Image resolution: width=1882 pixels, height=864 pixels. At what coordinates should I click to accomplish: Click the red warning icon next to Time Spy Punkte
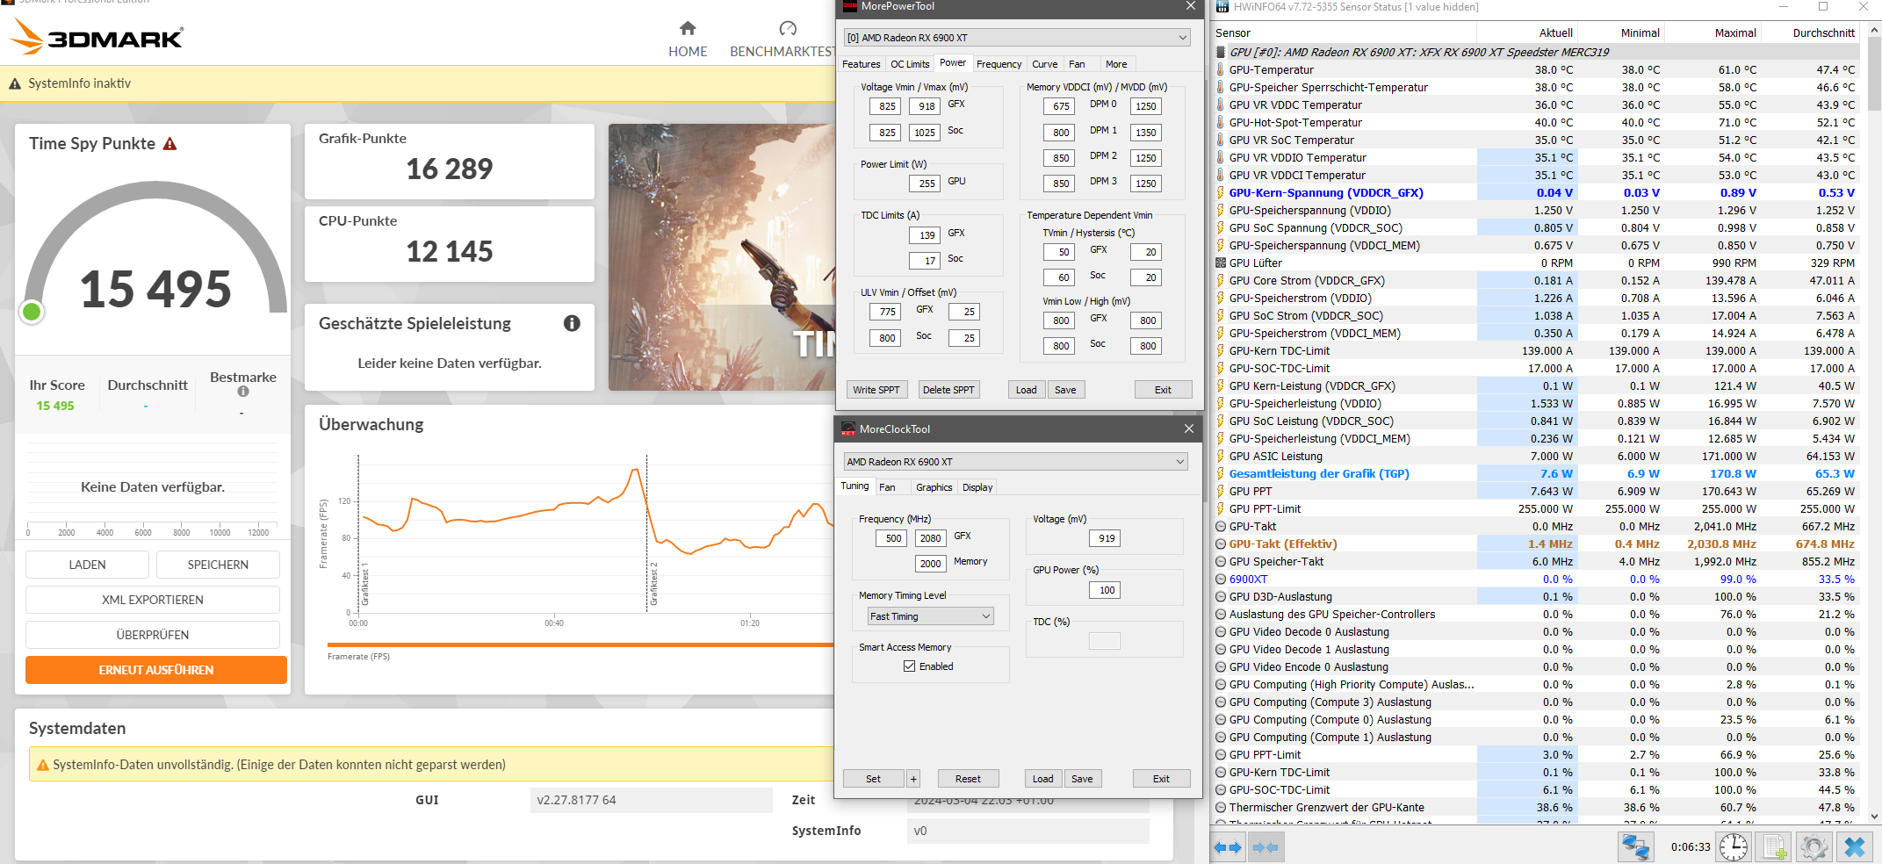click(170, 143)
